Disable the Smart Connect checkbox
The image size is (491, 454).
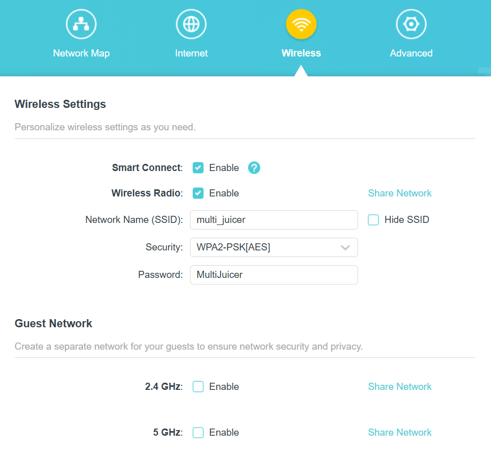(198, 167)
